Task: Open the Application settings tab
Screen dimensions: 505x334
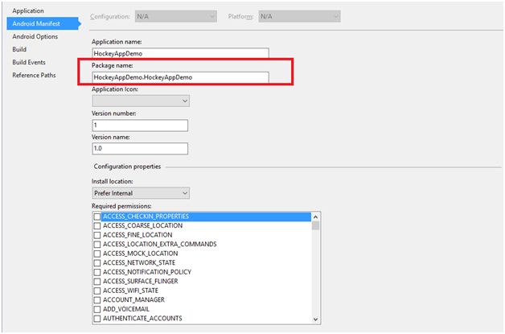Action: tap(28, 10)
